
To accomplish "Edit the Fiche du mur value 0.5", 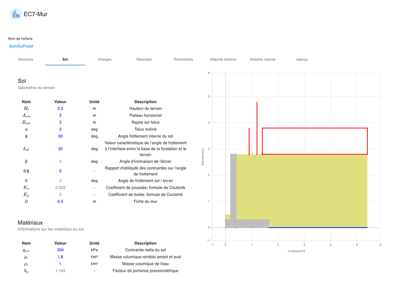I will pyautogui.click(x=60, y=201).
